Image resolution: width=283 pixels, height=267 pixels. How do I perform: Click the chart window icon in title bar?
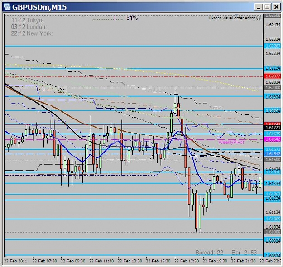click(x=7, y=7)
